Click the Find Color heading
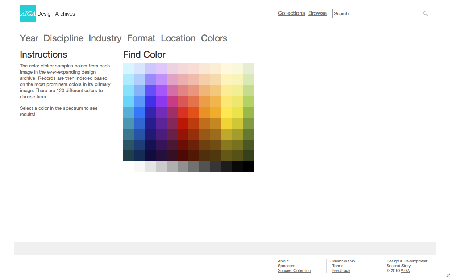This screenshot has height=277, width=450. (x=144, y=55)
